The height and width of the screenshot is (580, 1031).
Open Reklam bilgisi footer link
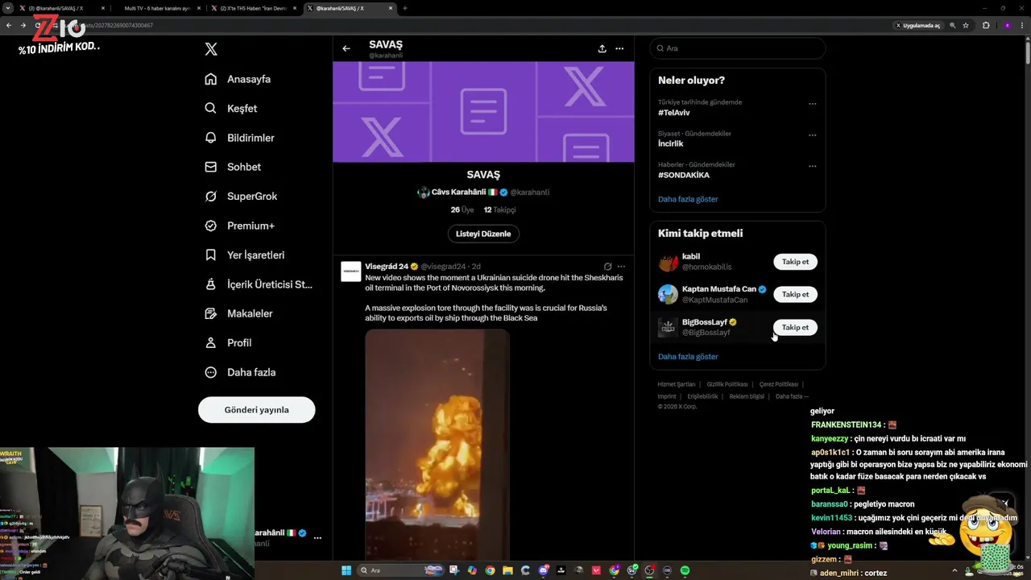click(x=747, y=396)
